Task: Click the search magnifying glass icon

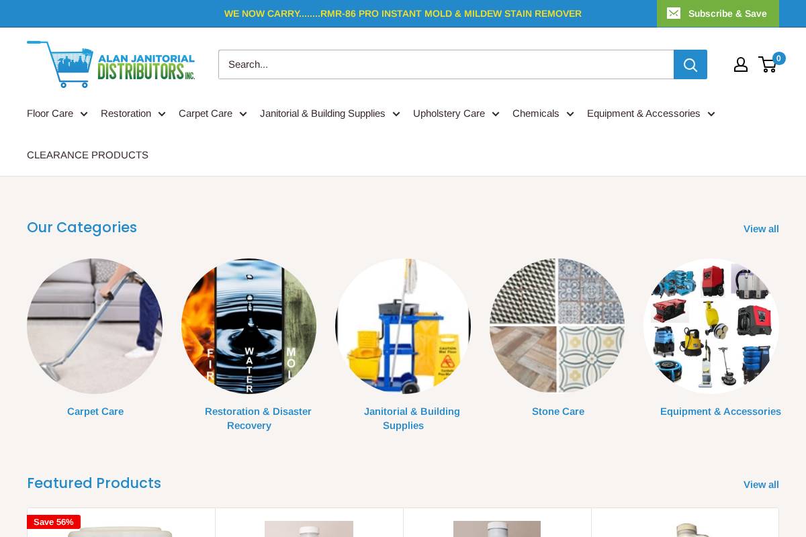Action: 690,64
